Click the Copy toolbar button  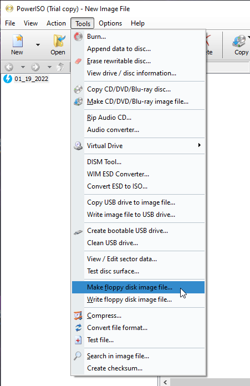coord(241,45)
